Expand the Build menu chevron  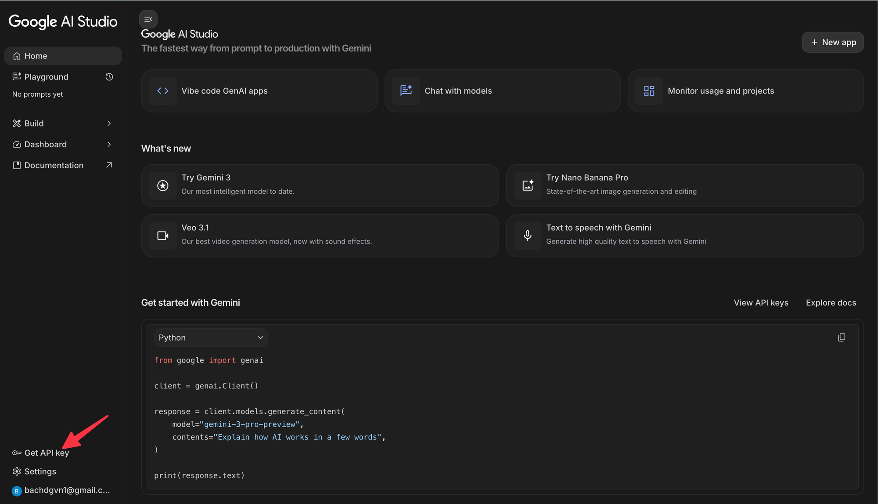[x=109, y=123]
